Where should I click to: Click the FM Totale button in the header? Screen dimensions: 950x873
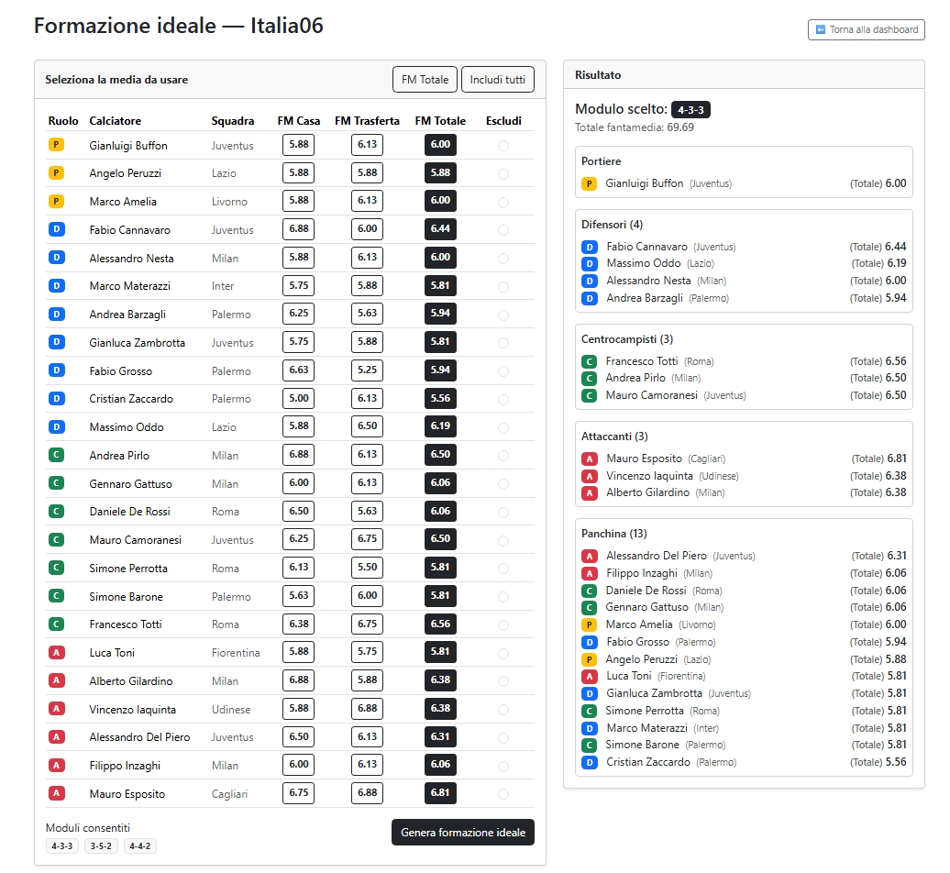click(x=425, y=80)
